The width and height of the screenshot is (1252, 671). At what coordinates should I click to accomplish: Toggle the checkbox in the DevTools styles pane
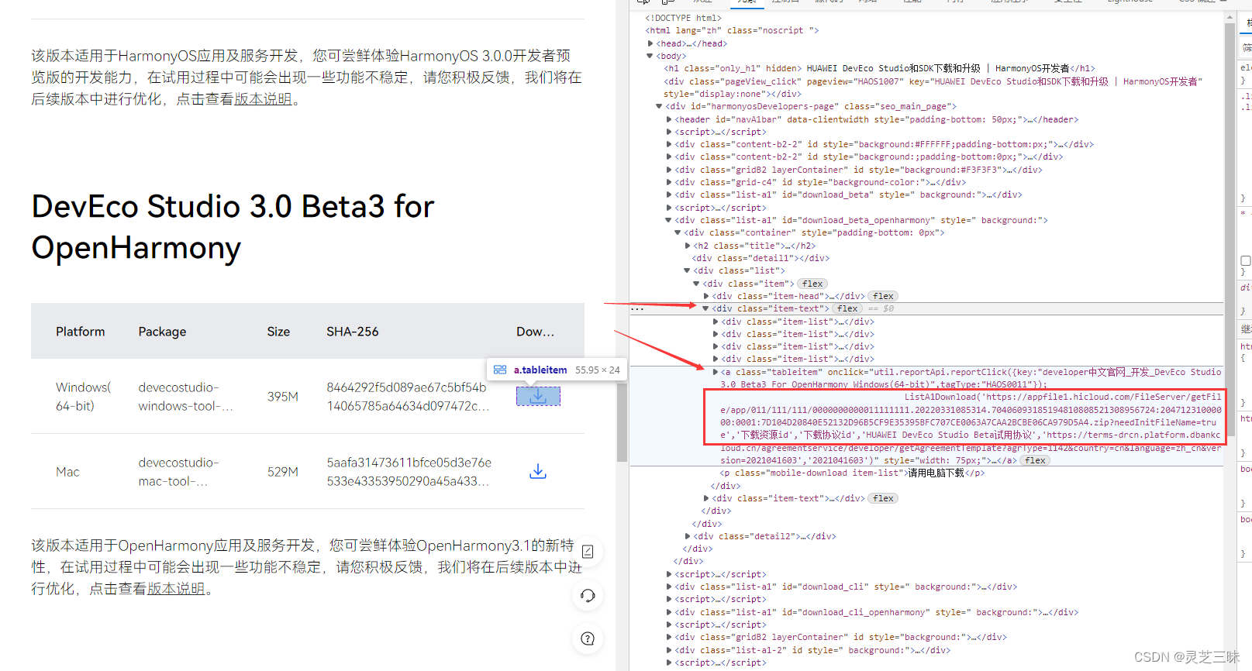[x=1246, y=261]
